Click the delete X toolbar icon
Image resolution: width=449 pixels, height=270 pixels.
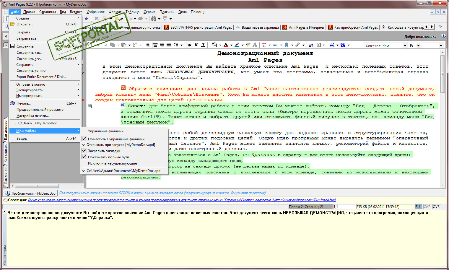pyautogui.click(x=97, y=18)
